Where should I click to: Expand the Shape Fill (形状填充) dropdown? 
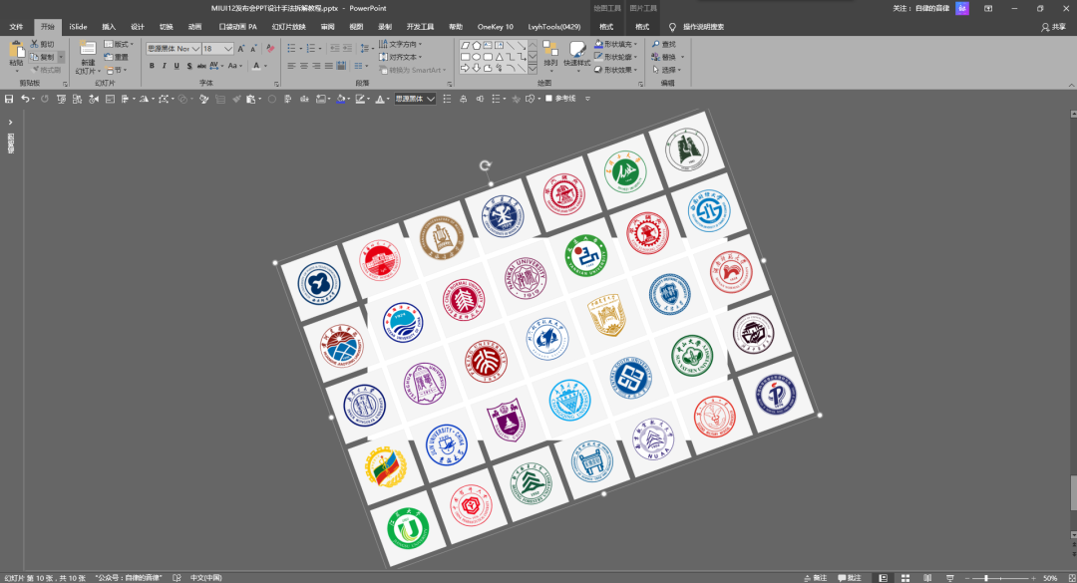point(636,44)
